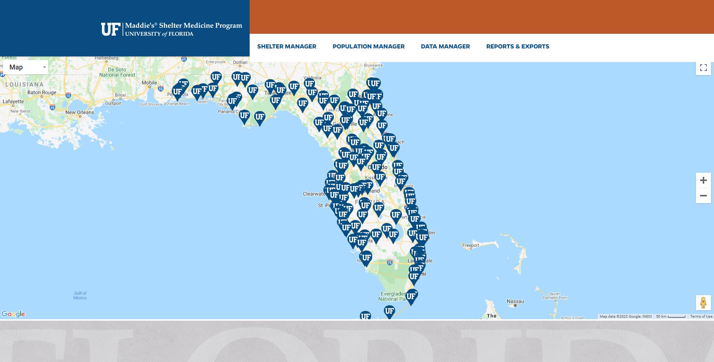This screenshot has height=362, width=714.
Task: Click UF marker covering the Orlando label
Action: coord(376,168)
